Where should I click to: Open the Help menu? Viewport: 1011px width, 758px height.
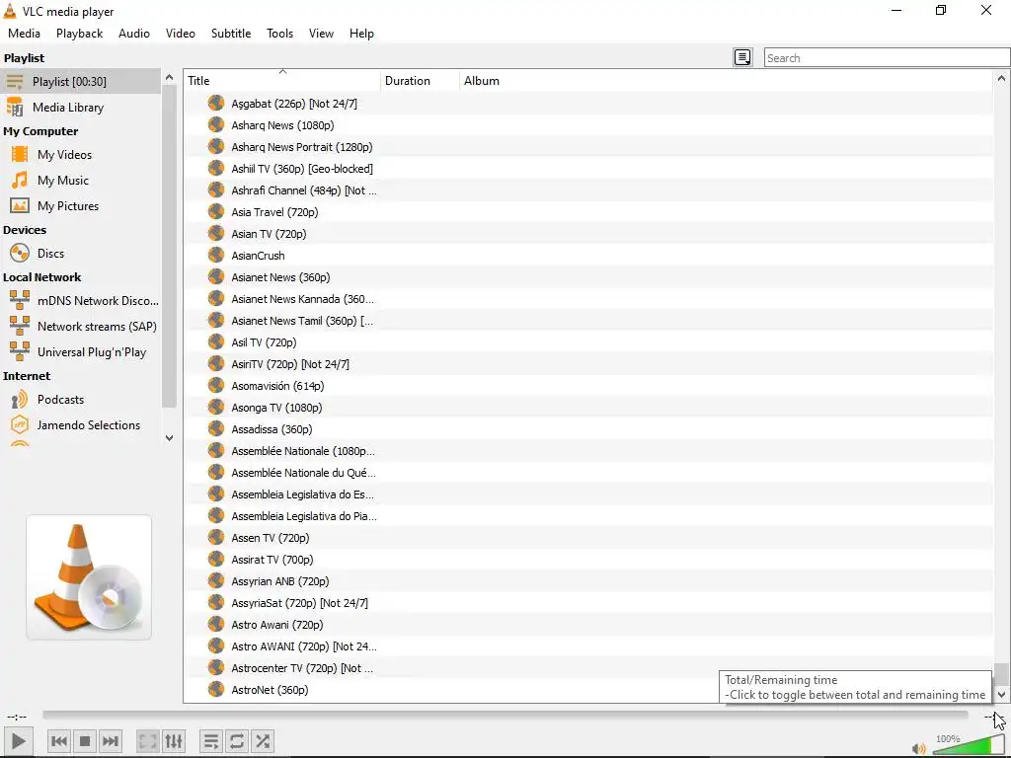tap(361, 34)
